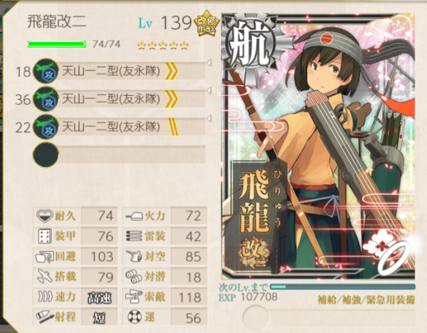Click the torpedo bomber icon beside plane count 36

(x=45, y=99)
